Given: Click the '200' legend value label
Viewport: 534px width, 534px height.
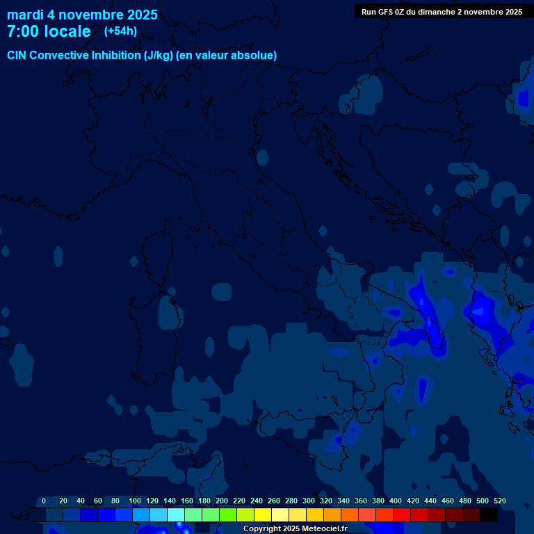Looking at the screenshot, I should click(x=222, y=501).
